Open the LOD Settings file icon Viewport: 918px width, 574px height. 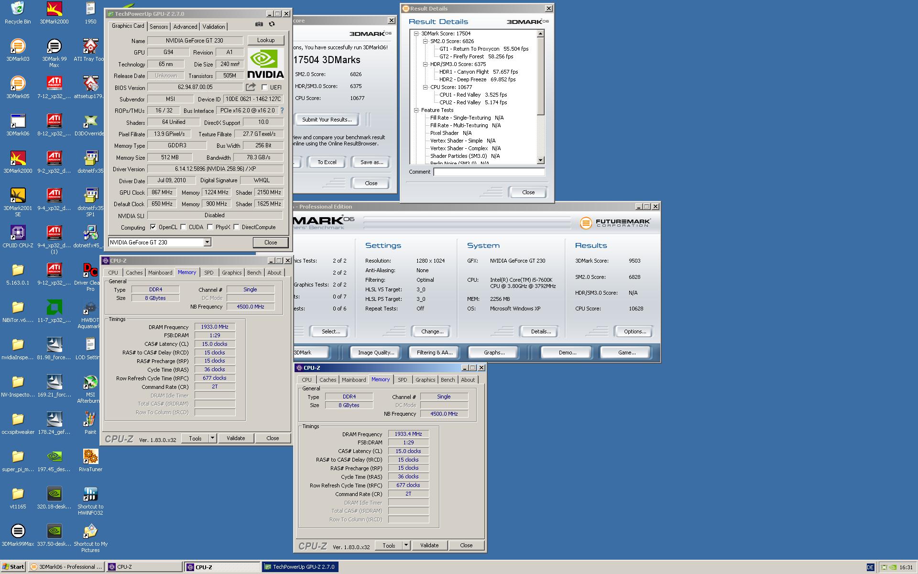click(x=90, y=349)
